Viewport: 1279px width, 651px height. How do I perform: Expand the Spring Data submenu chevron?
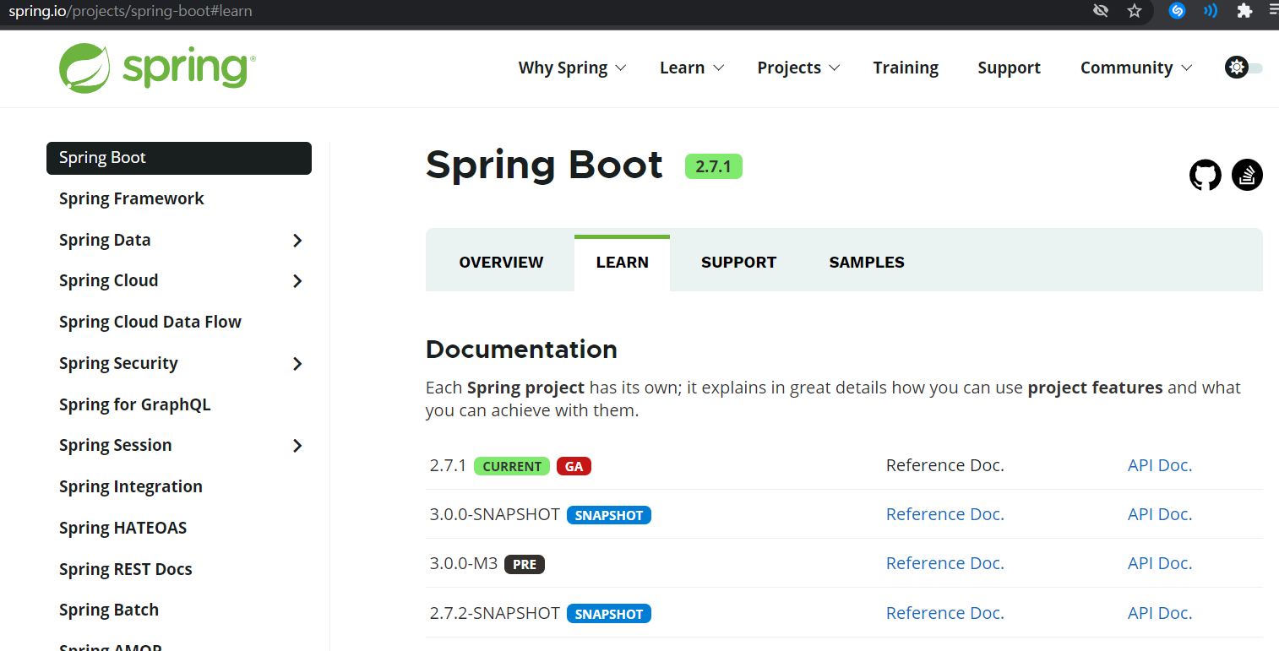tap(297, 241)
